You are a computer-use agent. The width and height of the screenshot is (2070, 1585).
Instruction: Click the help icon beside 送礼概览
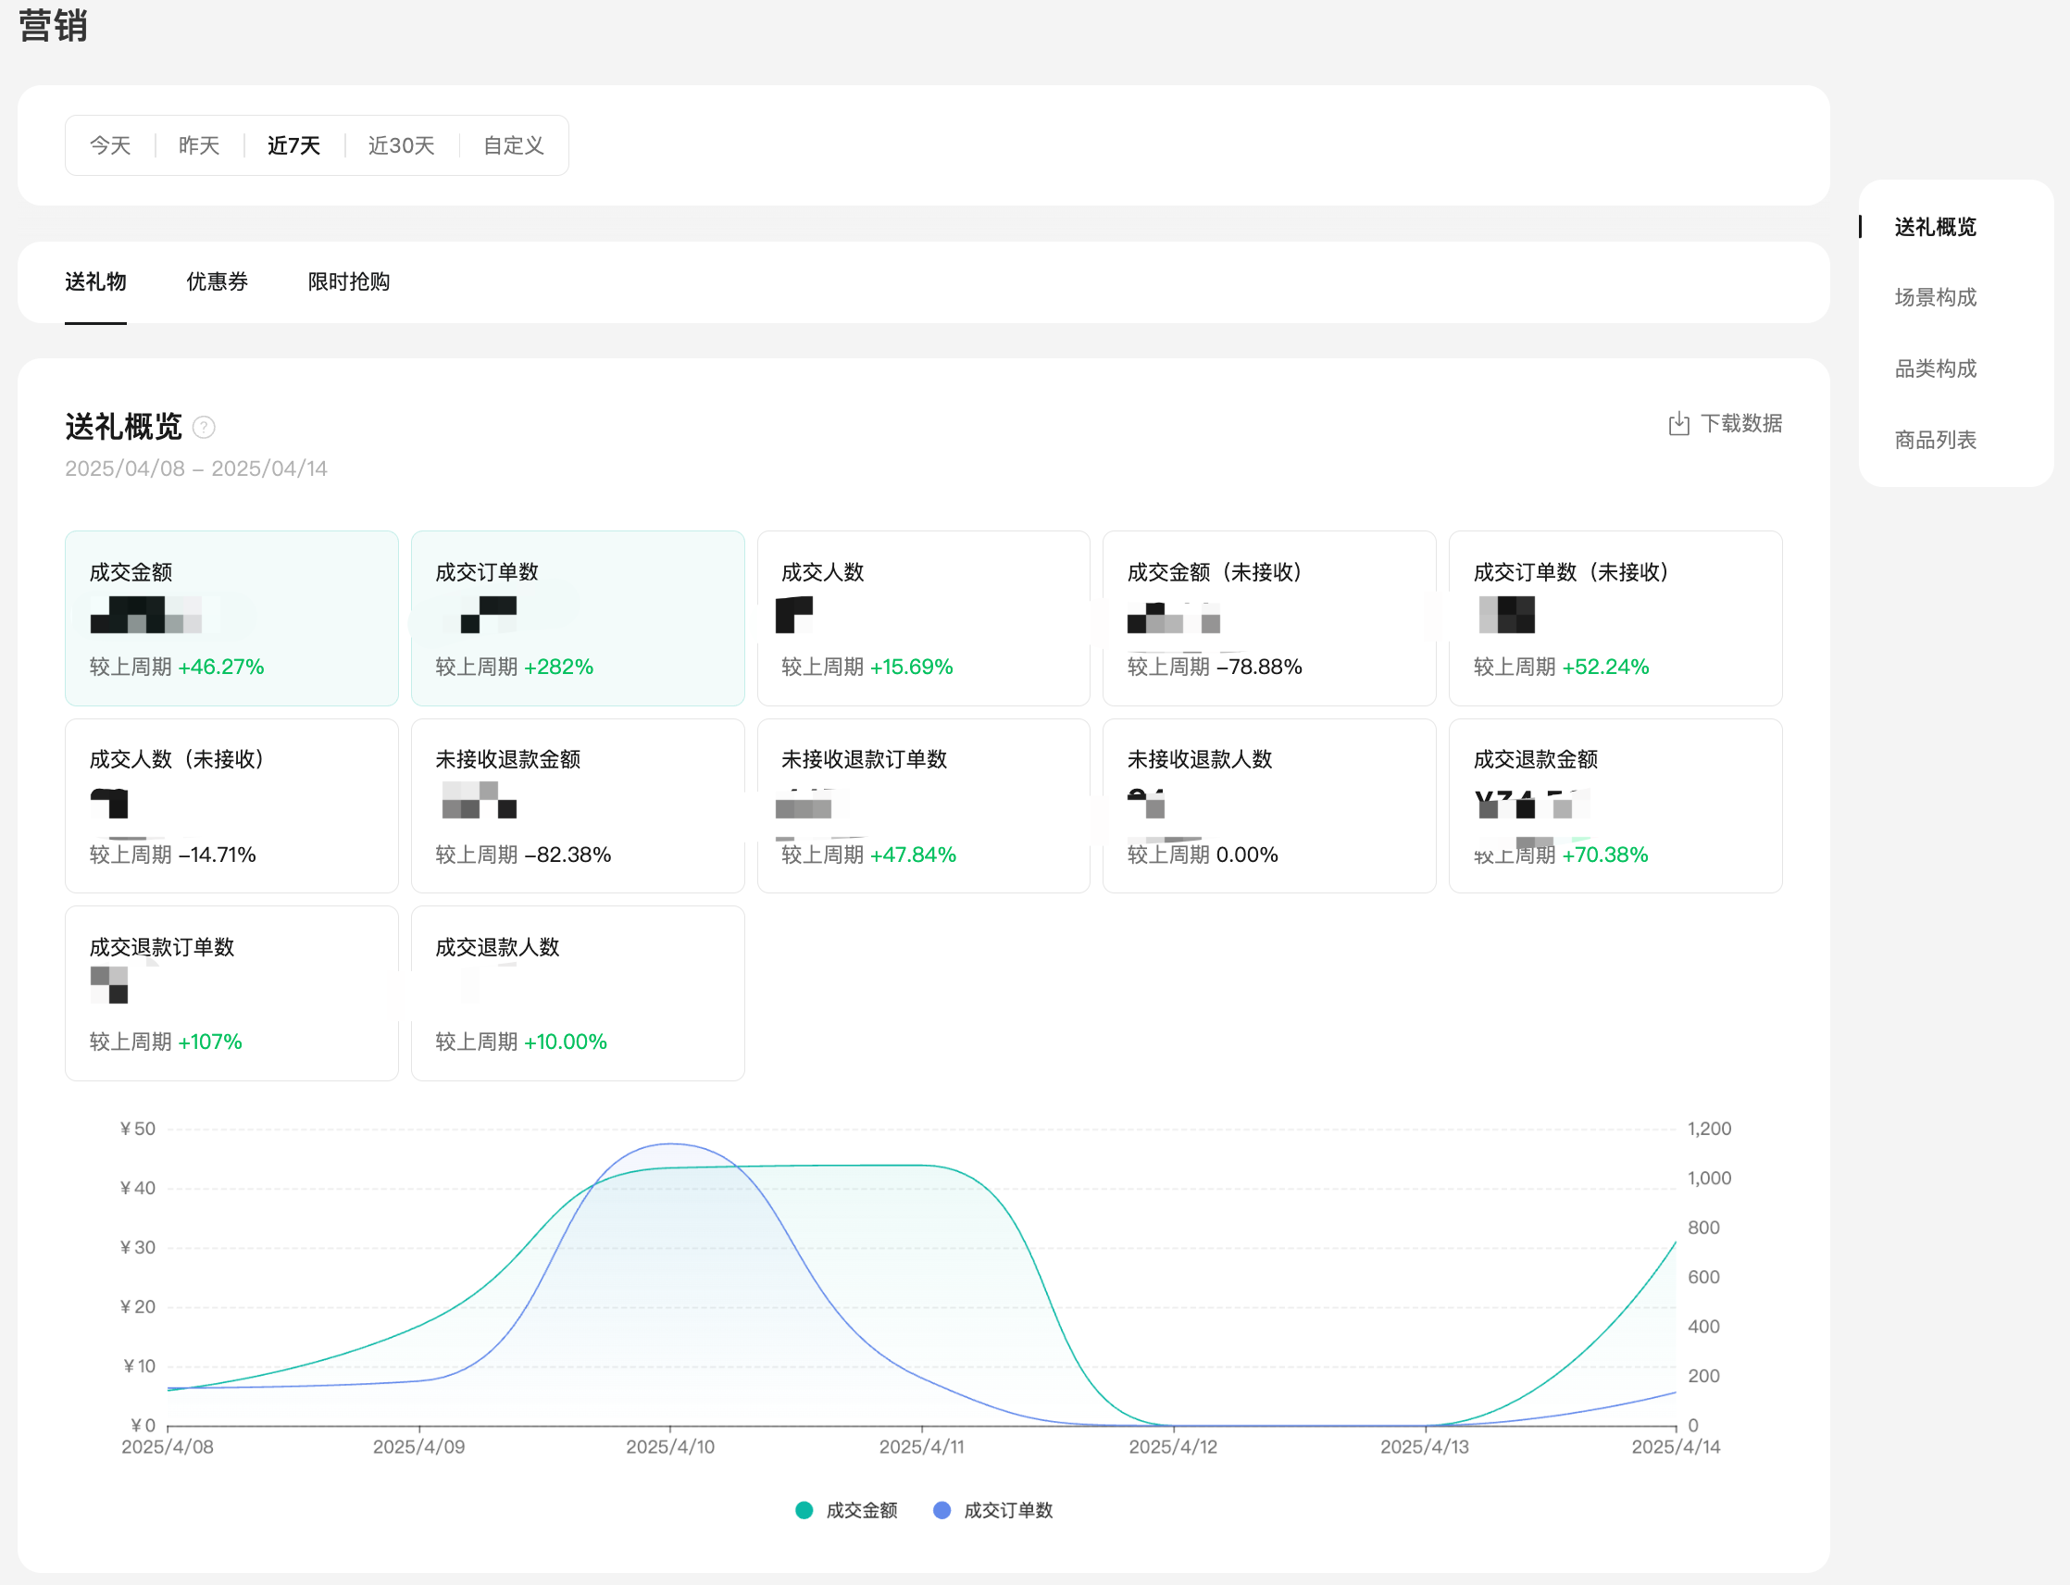(204, 428)
